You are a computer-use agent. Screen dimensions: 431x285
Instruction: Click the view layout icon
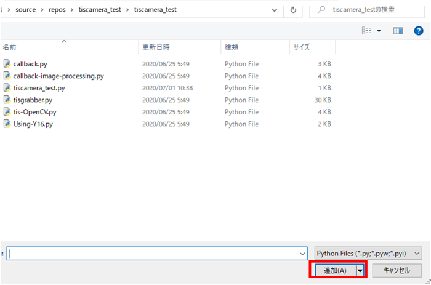(366, 31)
